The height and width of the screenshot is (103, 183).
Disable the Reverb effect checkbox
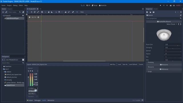coord(29,91)
